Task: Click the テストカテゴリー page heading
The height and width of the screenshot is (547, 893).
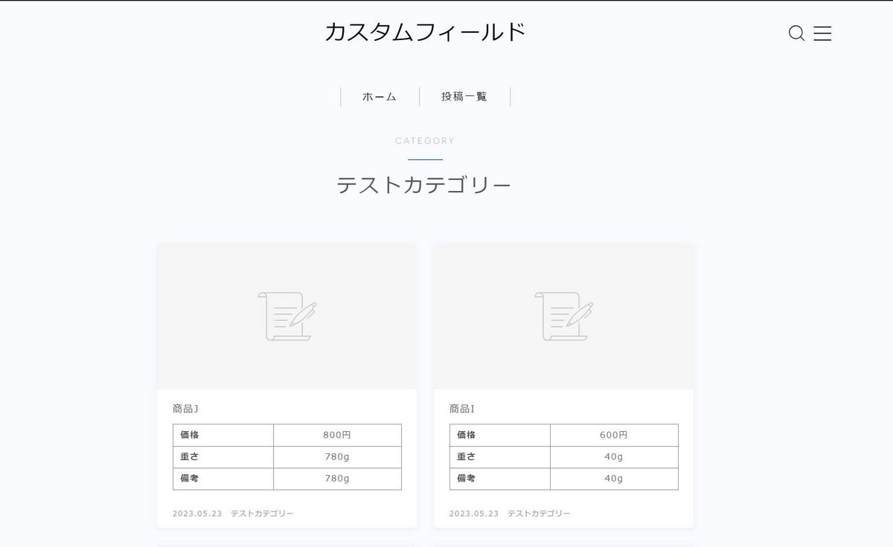Action: [x=424, y=184]
